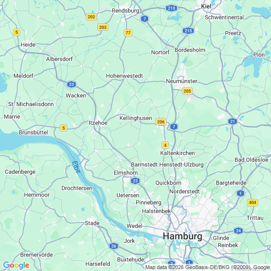Click the yellow 205 road shield near Neumünster
The height and width of the screenshot is (271, 271).
coord(187,91)
